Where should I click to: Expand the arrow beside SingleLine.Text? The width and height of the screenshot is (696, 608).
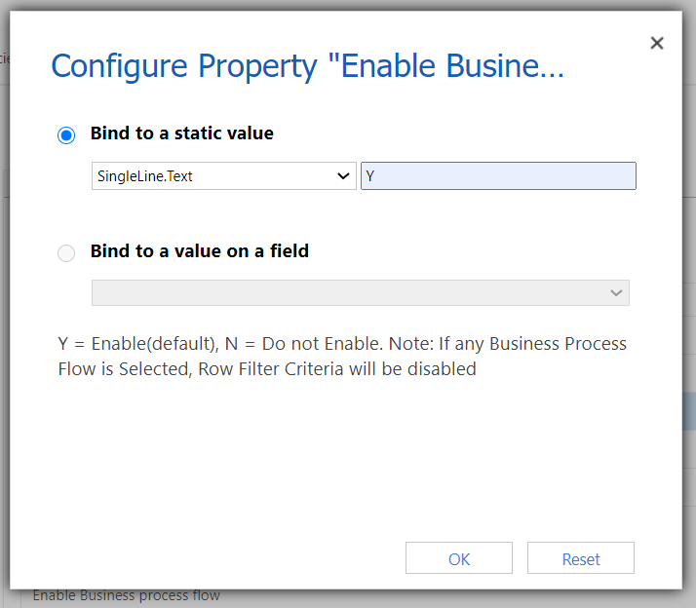[343, 176]
